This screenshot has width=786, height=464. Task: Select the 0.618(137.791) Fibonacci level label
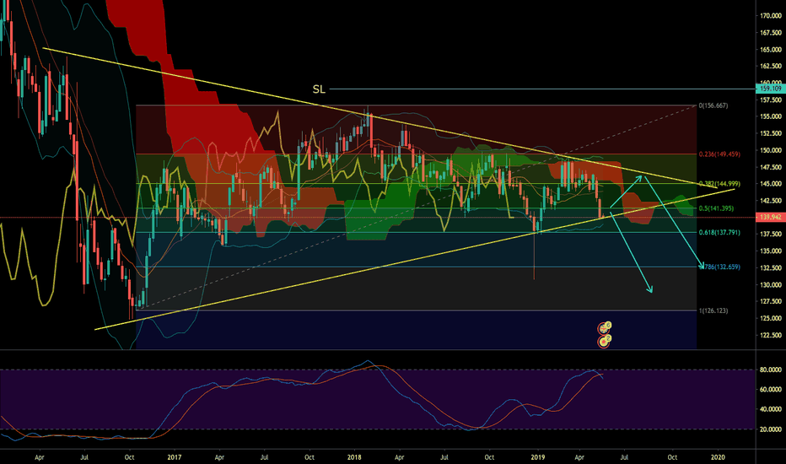(x=719, y=233)
